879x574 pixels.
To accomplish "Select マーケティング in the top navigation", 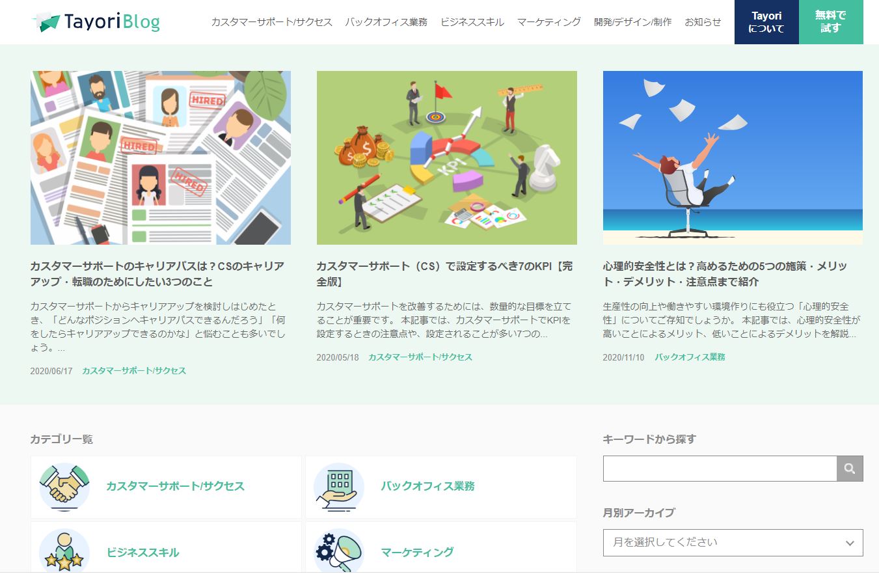I will [549, 22].
